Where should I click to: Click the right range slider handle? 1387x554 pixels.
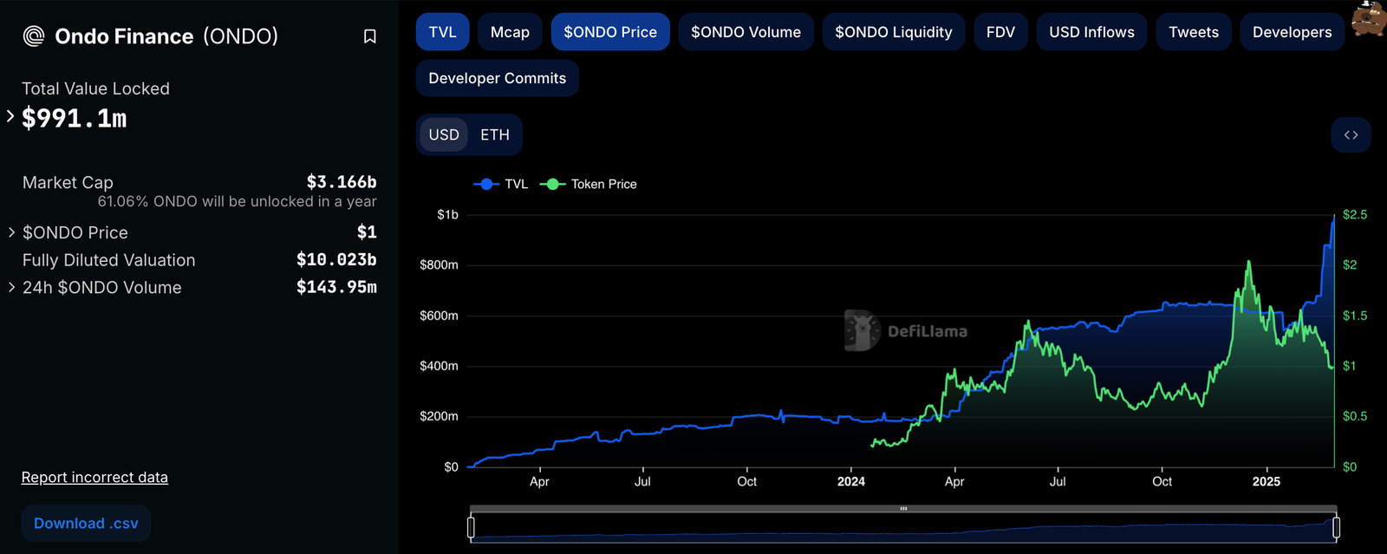point(1336,527)
